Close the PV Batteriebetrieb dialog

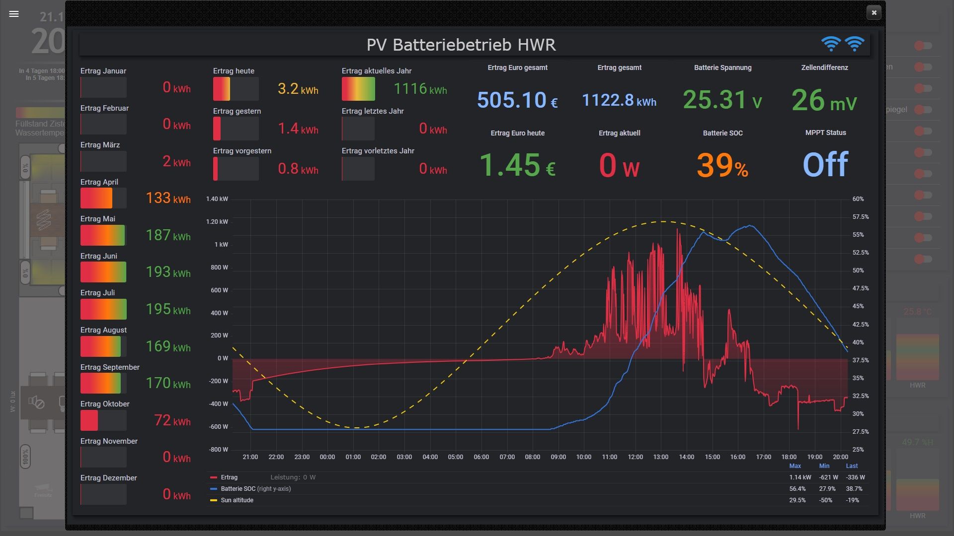[874, 12]
